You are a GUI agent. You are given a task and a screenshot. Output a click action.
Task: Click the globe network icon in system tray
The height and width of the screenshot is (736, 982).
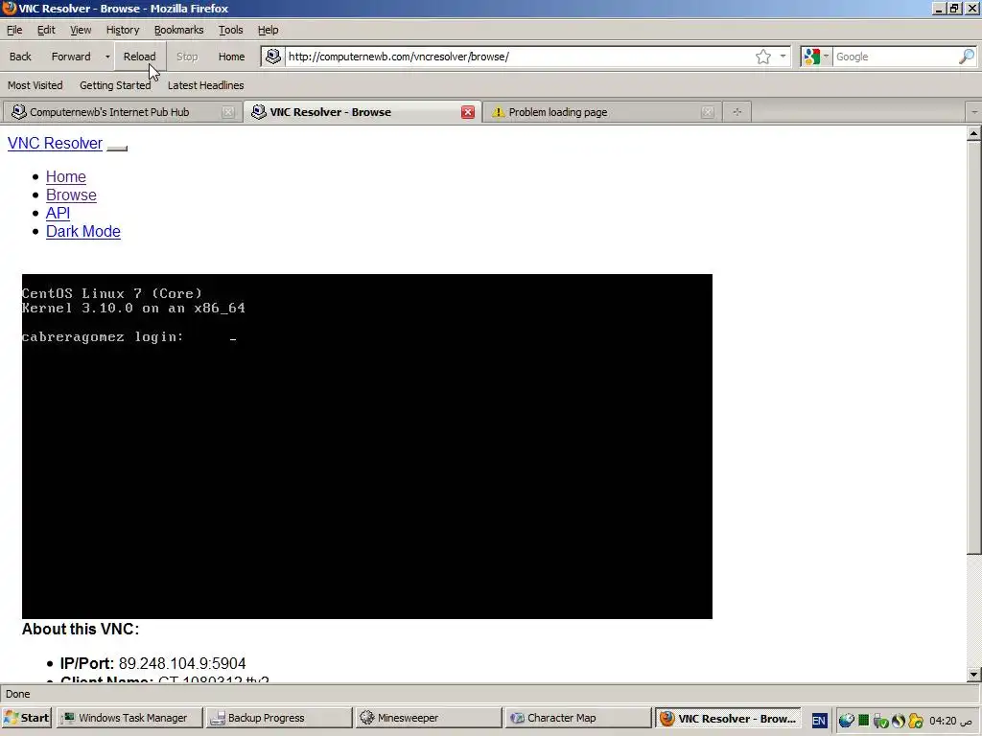coord(846,721)
